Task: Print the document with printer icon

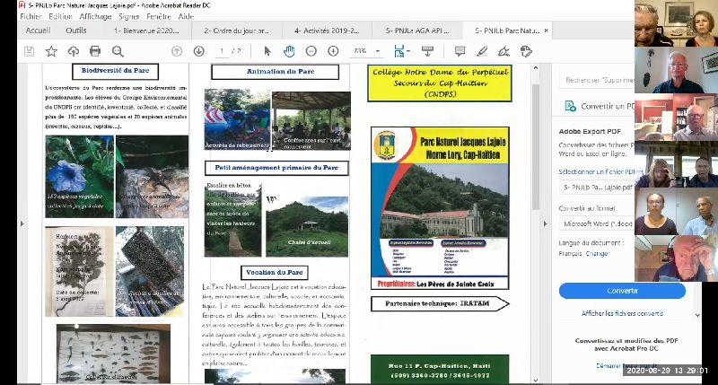Action: pyautogui.click(x=95, y=51)
